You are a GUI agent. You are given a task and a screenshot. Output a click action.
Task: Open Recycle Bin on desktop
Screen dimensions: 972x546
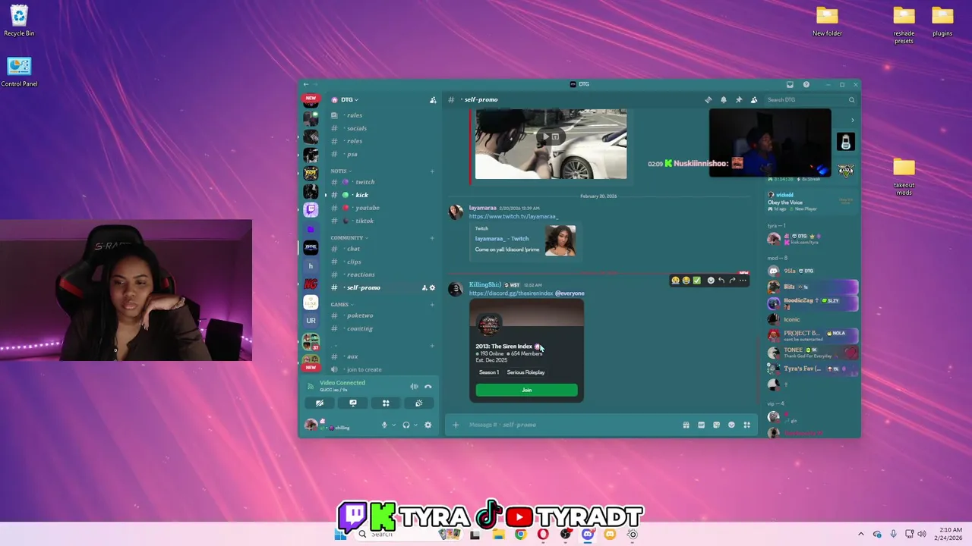[x=19, y=21]
